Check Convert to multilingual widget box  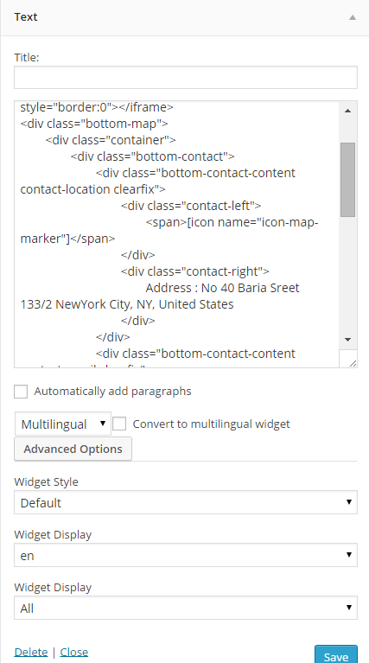pyautogui.click(x=119, y=424)
